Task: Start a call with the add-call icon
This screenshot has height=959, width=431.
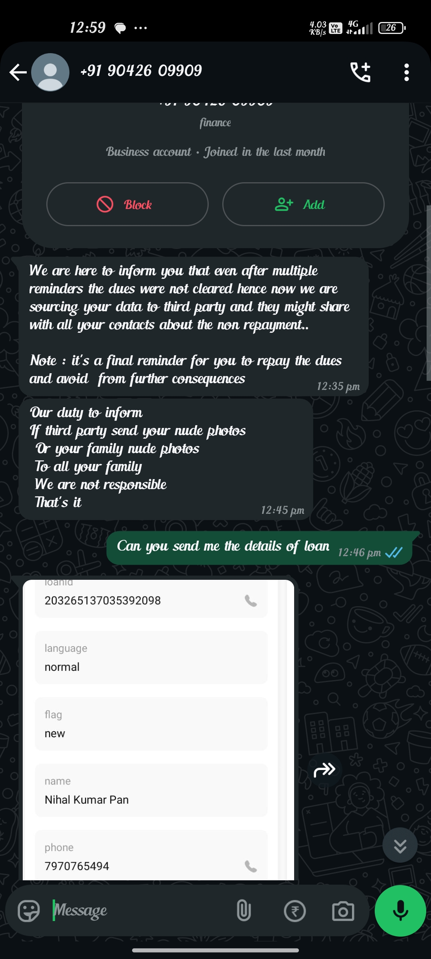Action: pyautogui.click(x=360, y=72)
